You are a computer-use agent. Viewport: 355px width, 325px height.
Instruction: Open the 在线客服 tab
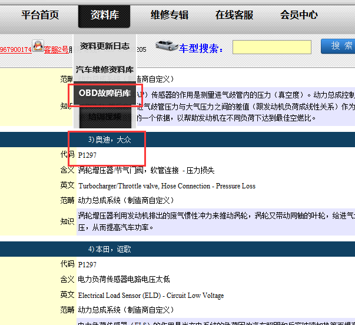tap(234, 15)
